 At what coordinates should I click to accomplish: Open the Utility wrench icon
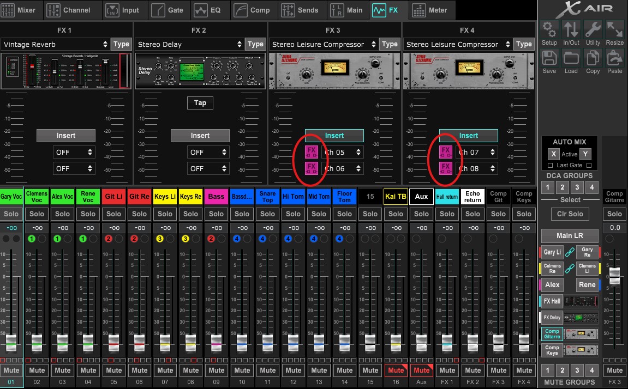click(x=593, y=30)
